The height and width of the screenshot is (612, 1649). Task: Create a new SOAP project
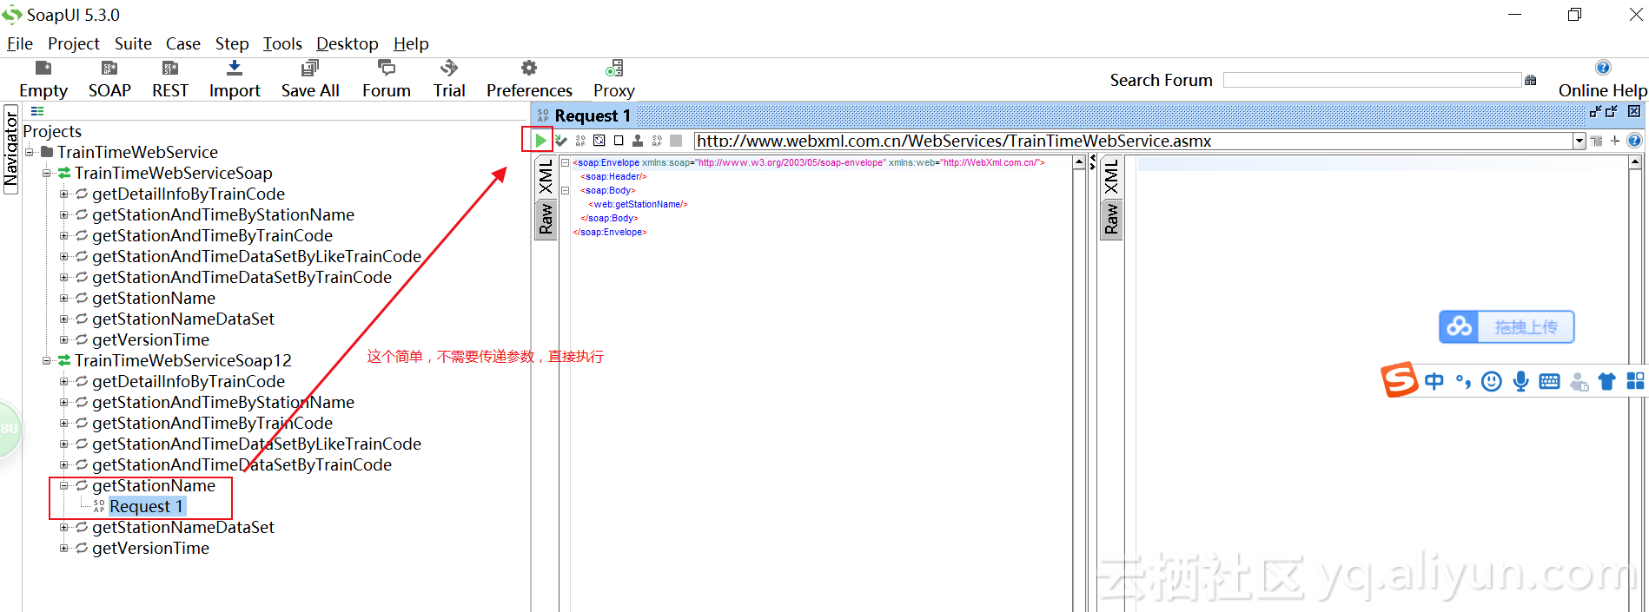(x=109, y=69)
